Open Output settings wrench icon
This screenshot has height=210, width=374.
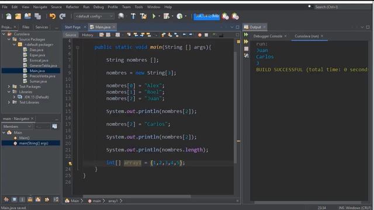[x=246, y=56]
